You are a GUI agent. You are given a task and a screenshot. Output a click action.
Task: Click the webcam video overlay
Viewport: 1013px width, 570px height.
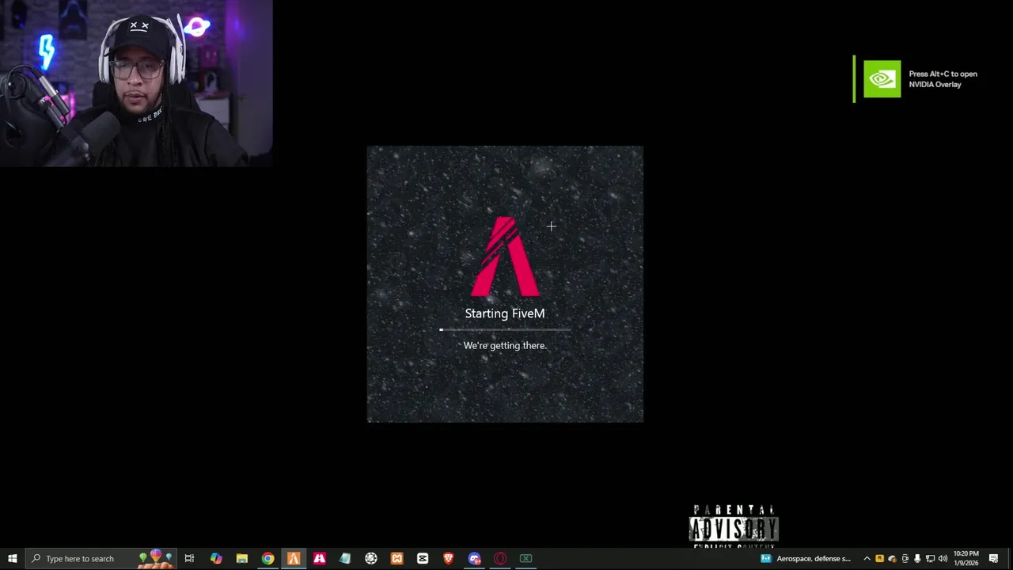pyautogui.click(x=136, y=83)
